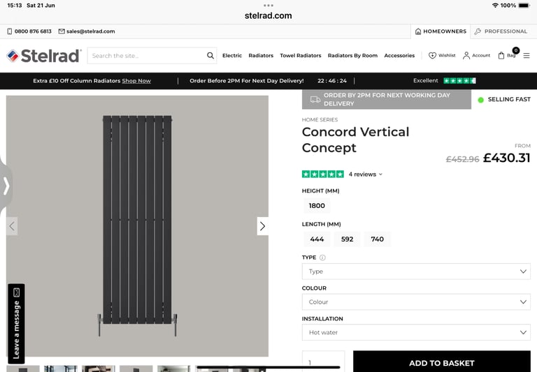
Task: Click the Type info icon
Action: click(322, 258)
